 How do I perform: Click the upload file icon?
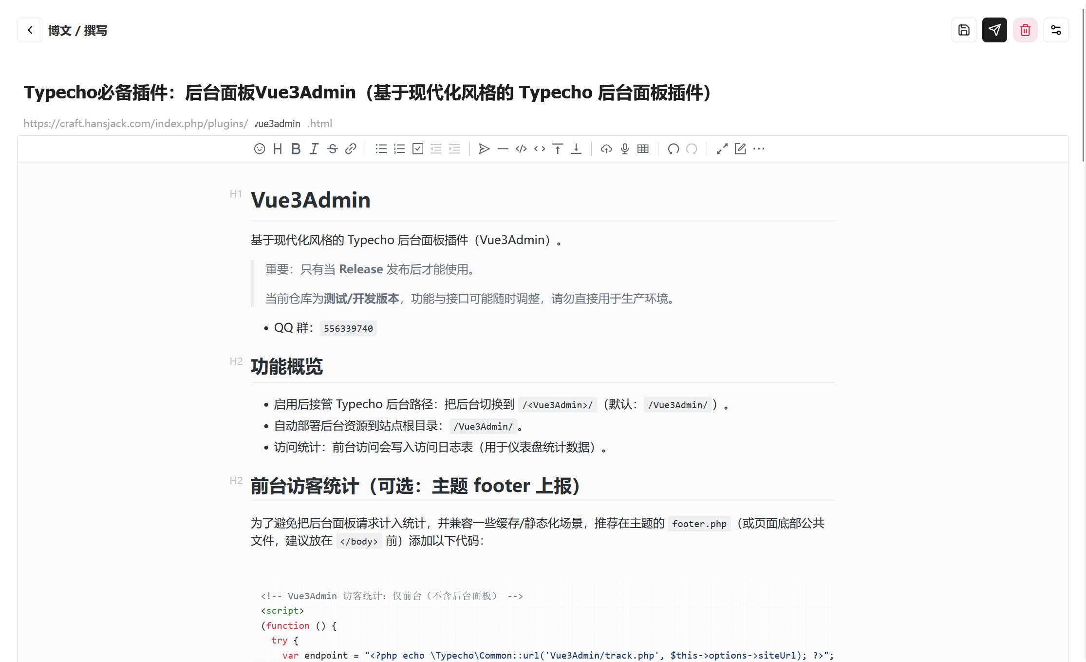click(x=606, y=149)
